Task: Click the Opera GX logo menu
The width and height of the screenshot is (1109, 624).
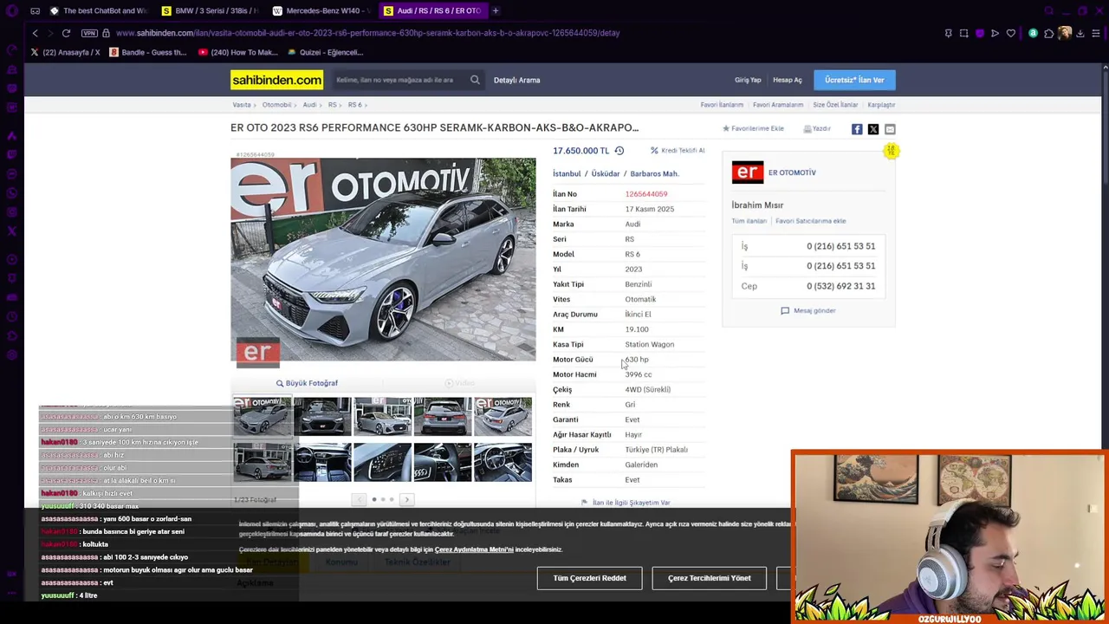Action: tap(12, 10)
